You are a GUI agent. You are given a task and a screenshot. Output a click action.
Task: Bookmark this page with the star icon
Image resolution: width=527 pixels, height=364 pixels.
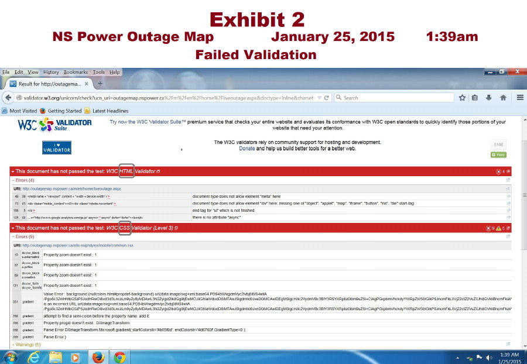pyautogui.click(x=462, y=98)
